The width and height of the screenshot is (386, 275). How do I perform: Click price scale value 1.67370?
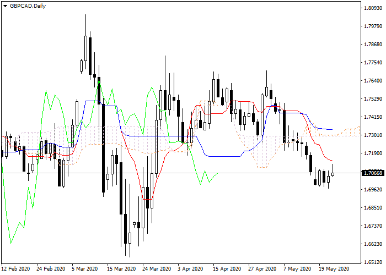tap(373, 226)
